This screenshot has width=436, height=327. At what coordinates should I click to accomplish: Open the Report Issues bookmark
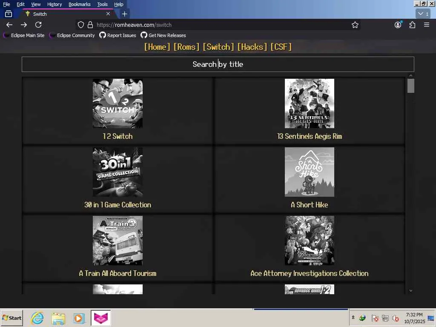tap(118, 35)
